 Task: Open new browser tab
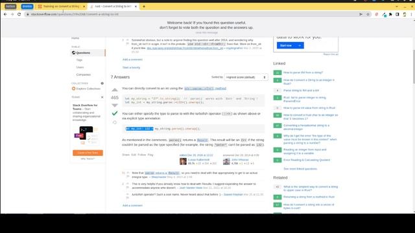coord(144,6)
